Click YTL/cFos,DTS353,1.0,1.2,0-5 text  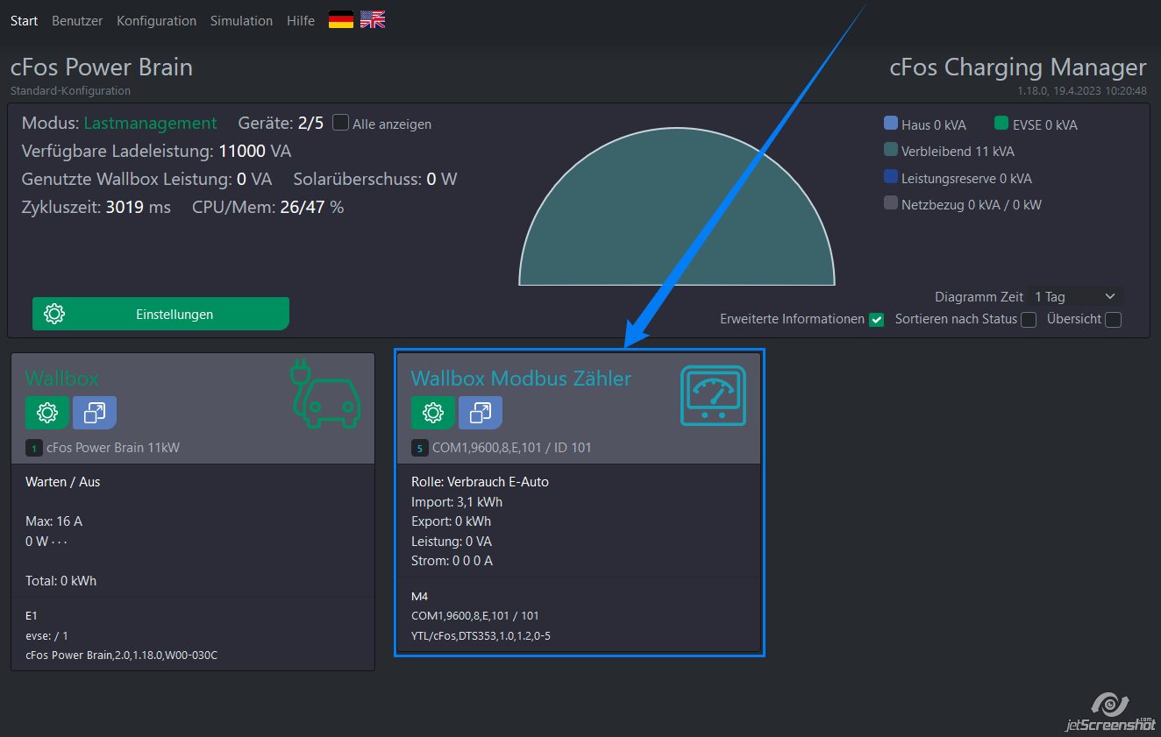tap(481, 636)
